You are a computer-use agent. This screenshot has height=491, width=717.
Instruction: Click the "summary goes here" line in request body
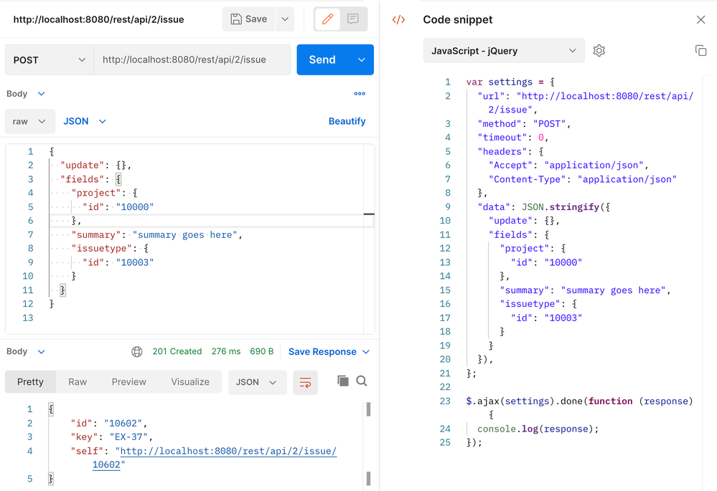tap(157, 235)
